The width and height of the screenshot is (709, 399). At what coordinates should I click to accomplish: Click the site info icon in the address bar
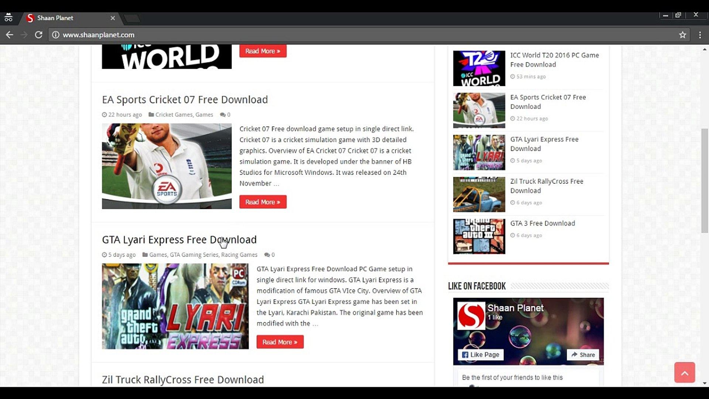(55, 35)
